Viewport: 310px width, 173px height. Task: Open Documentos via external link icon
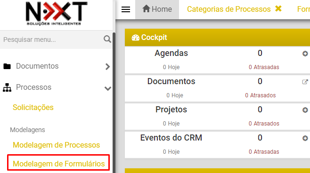[305, 82]
